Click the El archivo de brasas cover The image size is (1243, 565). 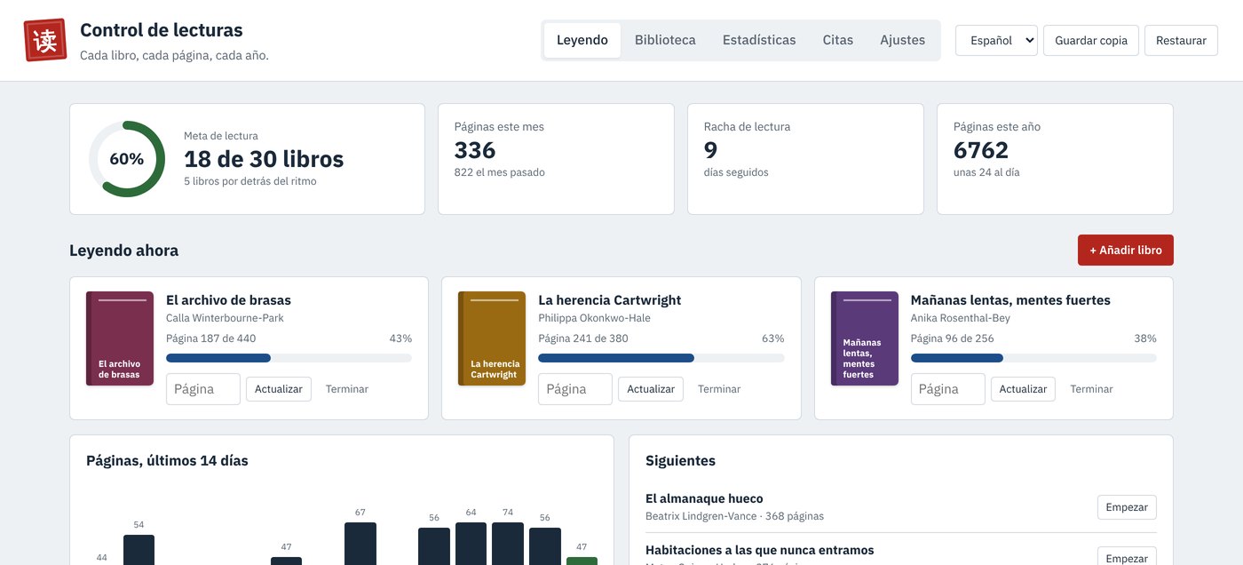[x=120, y=338]
